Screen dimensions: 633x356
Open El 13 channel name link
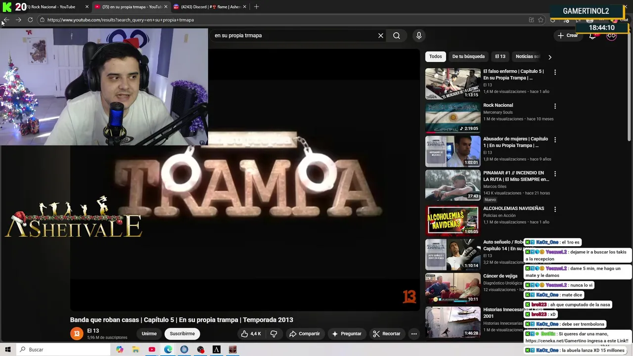[93, 331]
